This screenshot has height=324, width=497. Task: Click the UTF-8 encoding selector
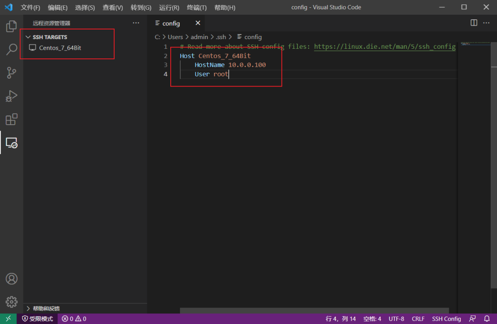(396, 318)
